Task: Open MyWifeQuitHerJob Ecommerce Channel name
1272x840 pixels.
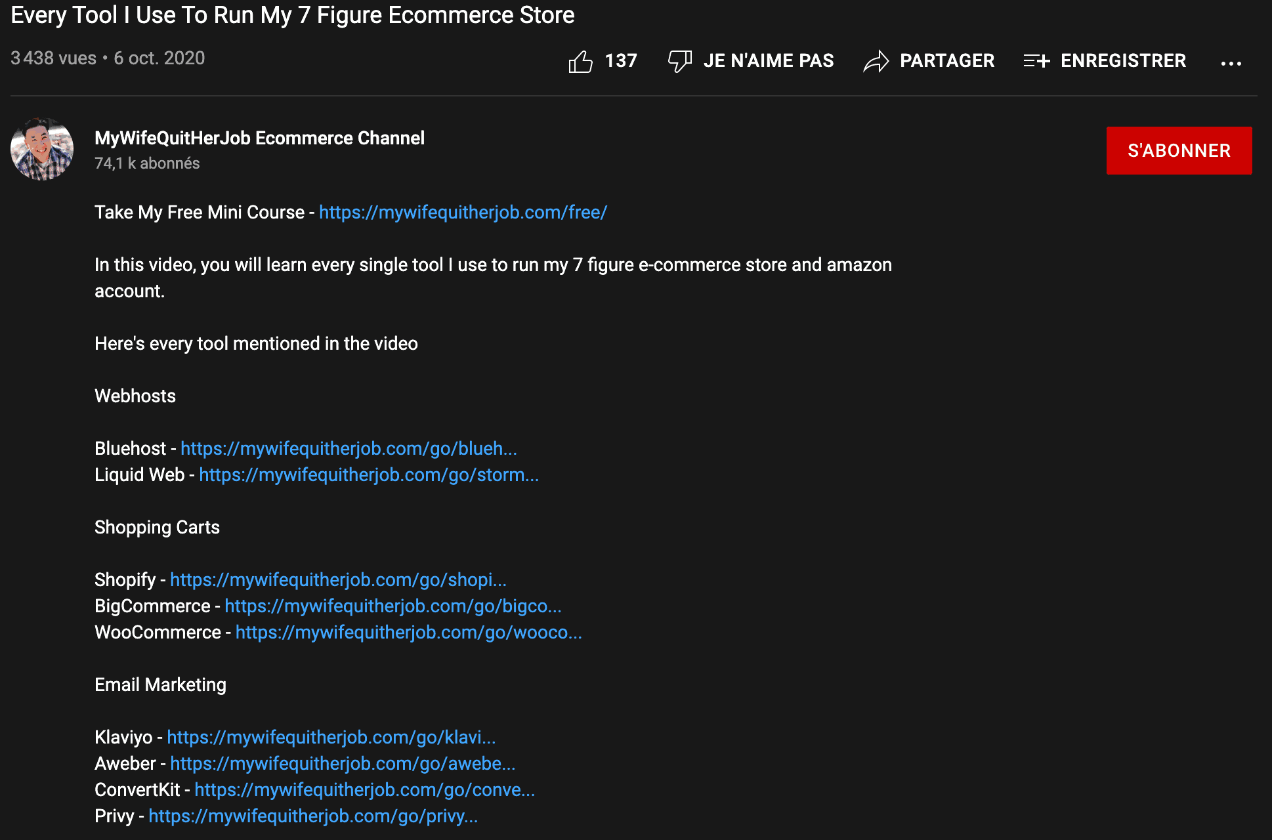Action: [259, 138]
